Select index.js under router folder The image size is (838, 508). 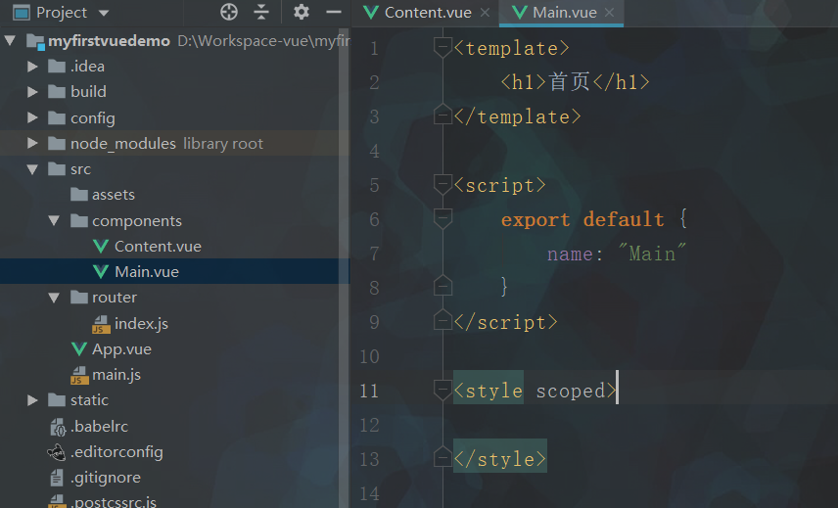point(141,324)
